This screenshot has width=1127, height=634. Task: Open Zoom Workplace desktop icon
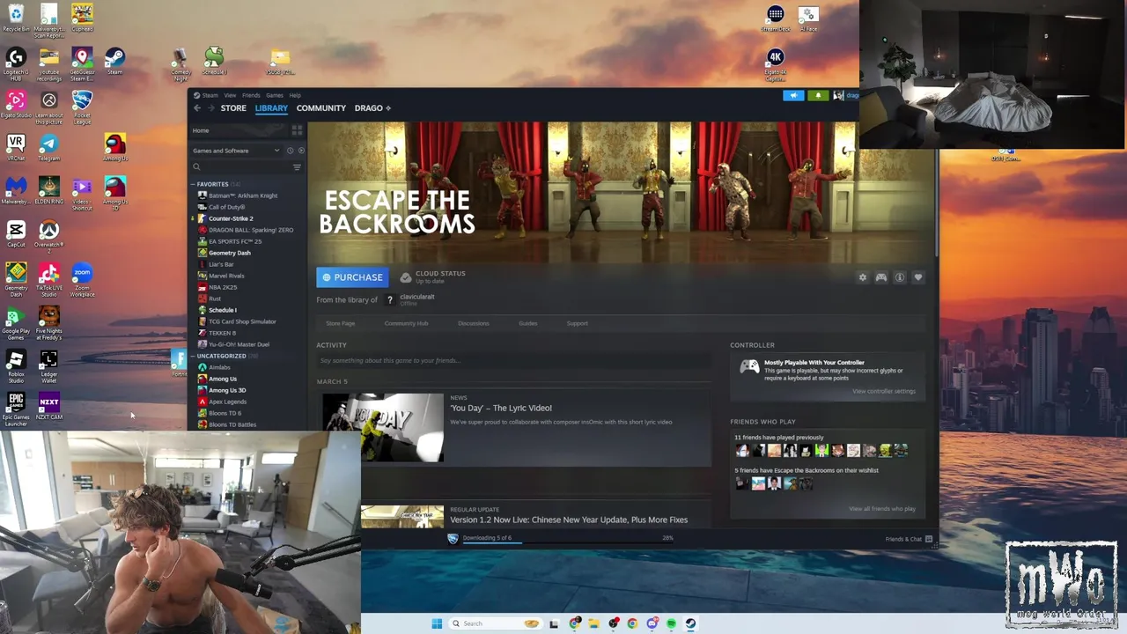[x=82, y=280]
